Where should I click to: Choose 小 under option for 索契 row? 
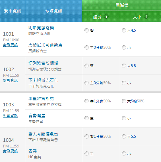coord(124,154)
